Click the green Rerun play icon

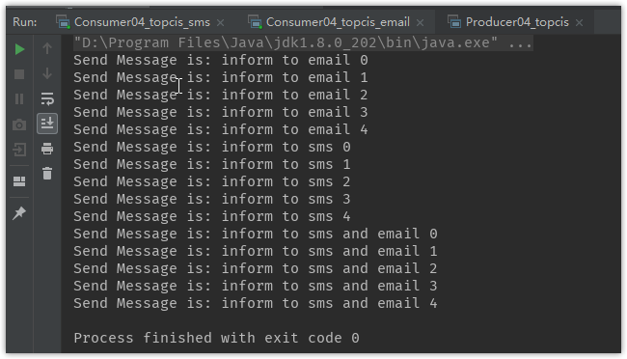(19, 49)
